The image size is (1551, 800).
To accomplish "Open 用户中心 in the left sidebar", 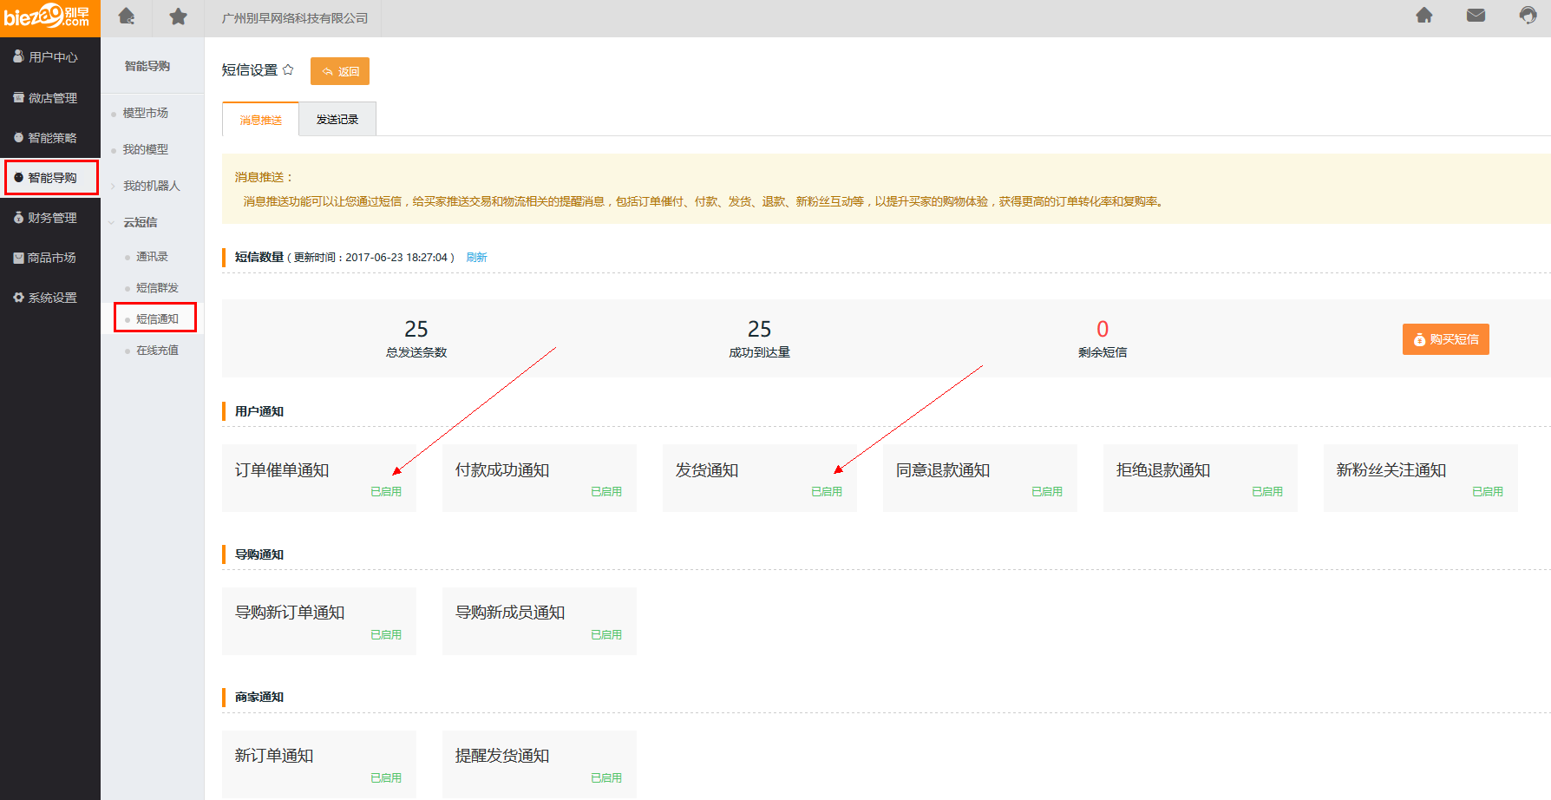I will point(50,57).
